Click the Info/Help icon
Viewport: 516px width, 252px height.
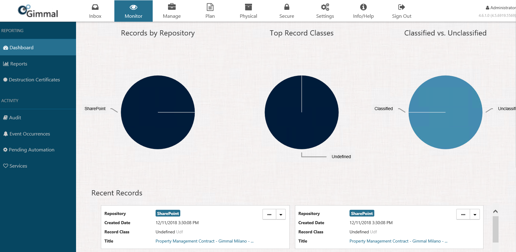(x=363, y=7)
